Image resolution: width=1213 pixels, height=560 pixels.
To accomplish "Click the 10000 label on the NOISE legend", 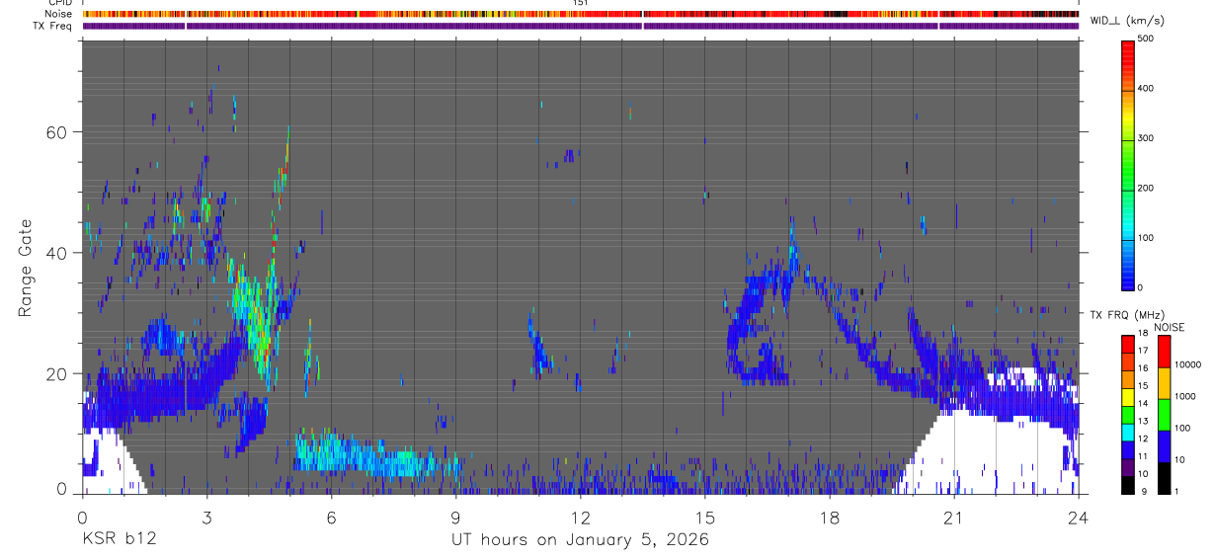I will click(x=1187, y=365).
